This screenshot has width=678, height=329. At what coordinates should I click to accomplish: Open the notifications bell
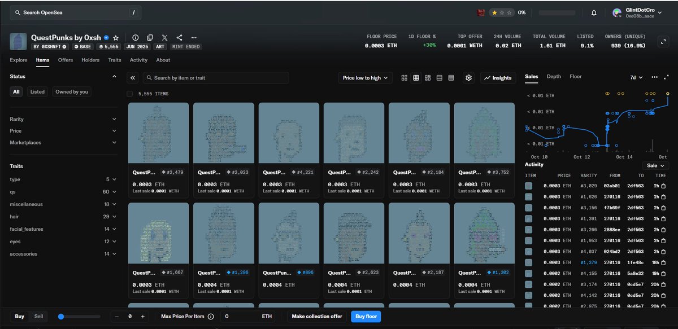point(594,12)
